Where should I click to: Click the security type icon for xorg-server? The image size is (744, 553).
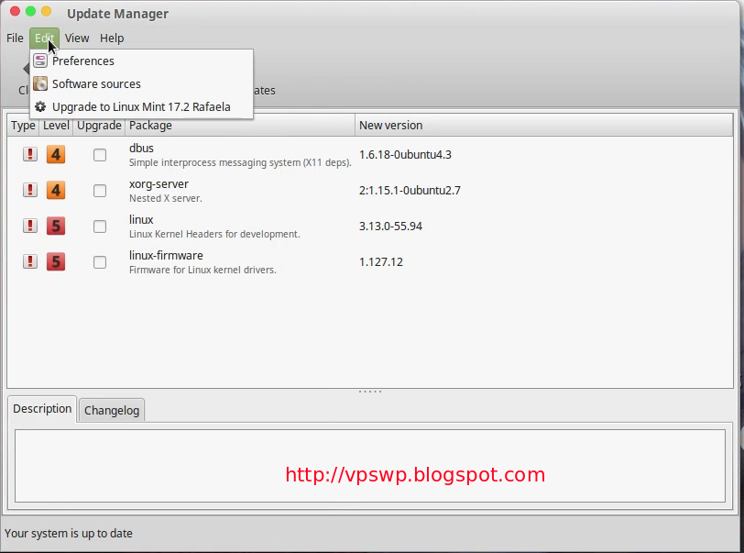30,190
